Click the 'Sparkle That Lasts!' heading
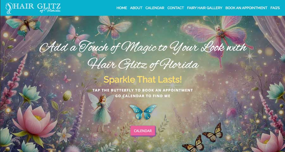This screenshot has width=285, height=152. click(142, 80)
